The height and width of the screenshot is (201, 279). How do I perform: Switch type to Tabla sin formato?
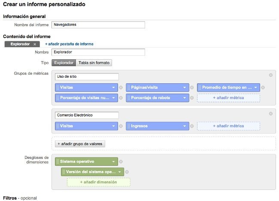pyautogui.click(x=94, y=63)
